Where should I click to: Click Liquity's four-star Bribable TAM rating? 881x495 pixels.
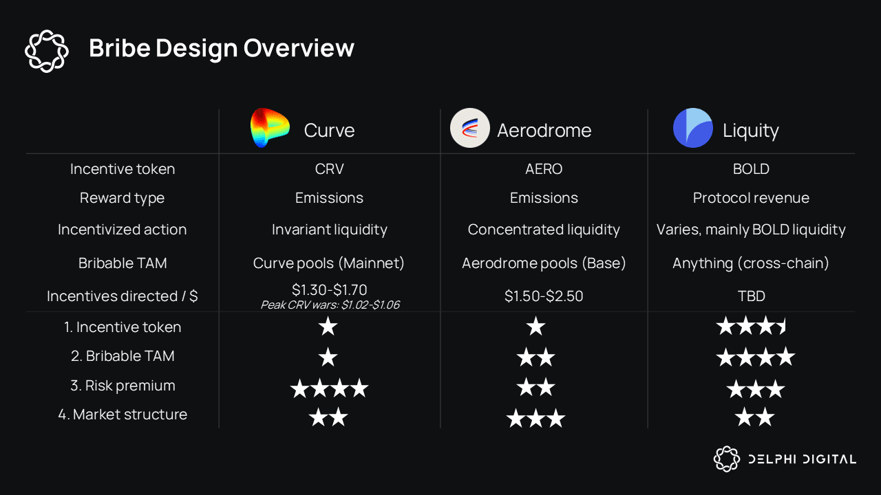coord(756,357)
